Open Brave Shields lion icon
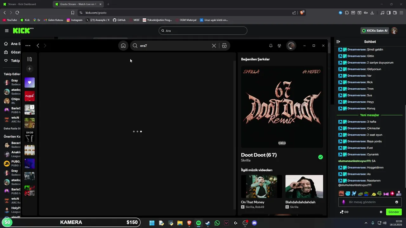This screenshot has width=406, height=228. pos(302,13)
